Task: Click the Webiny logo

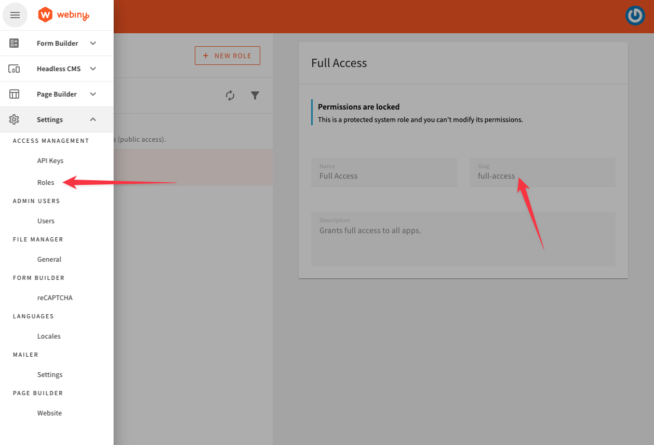Action: pos(64,15)
